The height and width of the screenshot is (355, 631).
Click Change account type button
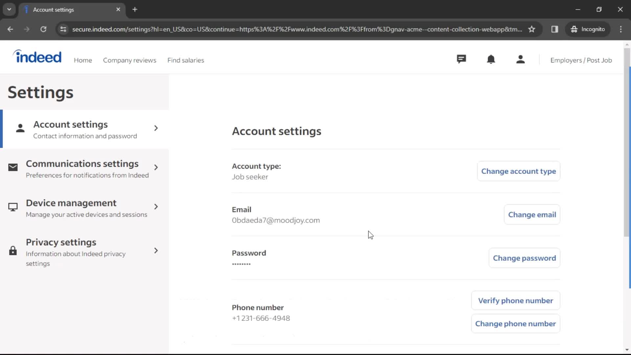tap(519, 171)
